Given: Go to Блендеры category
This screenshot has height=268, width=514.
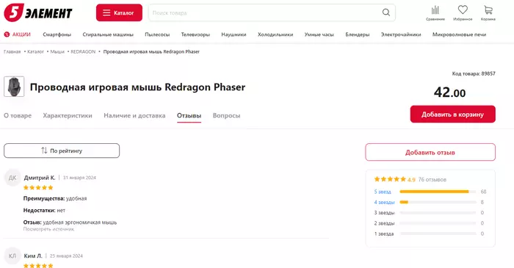Looking at the screenshot, I should tap(358, 35).
